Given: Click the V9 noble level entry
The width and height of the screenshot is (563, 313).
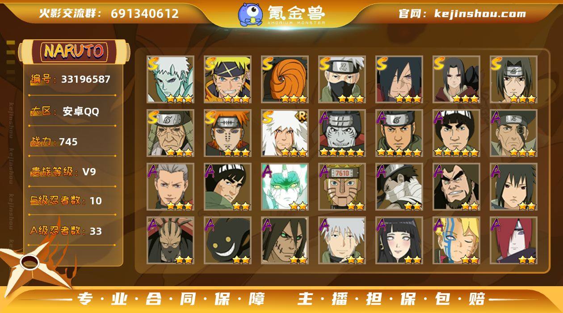Looking at the screenshot, I should [63, 172].
